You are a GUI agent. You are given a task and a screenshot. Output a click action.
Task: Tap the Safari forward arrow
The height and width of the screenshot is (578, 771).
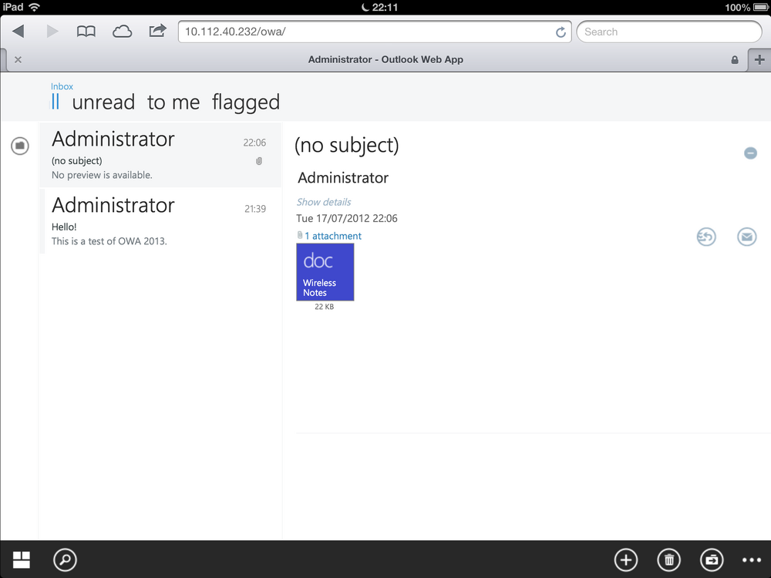click(x=52, y=32)
